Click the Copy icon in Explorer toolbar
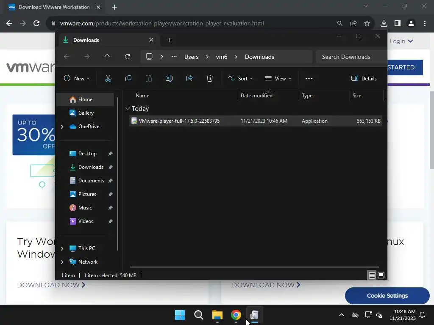Viewport: 434px width, 325px height. (x=128, y=78)
